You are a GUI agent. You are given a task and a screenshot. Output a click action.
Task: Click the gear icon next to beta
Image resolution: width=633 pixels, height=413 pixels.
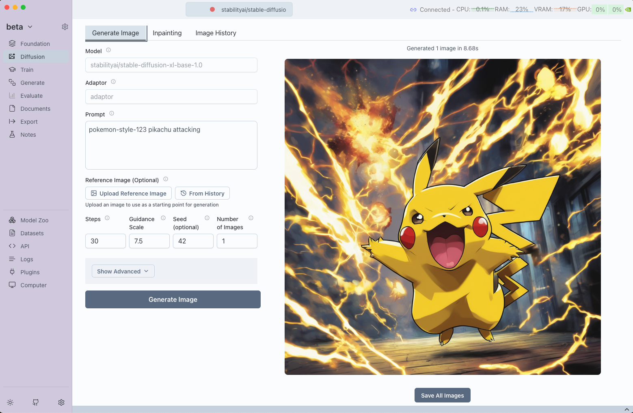[65, 27]
